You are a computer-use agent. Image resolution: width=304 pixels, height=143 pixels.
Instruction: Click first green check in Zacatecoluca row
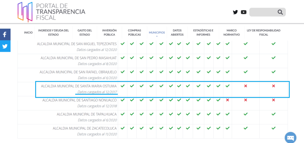click(x=123, y=128)
